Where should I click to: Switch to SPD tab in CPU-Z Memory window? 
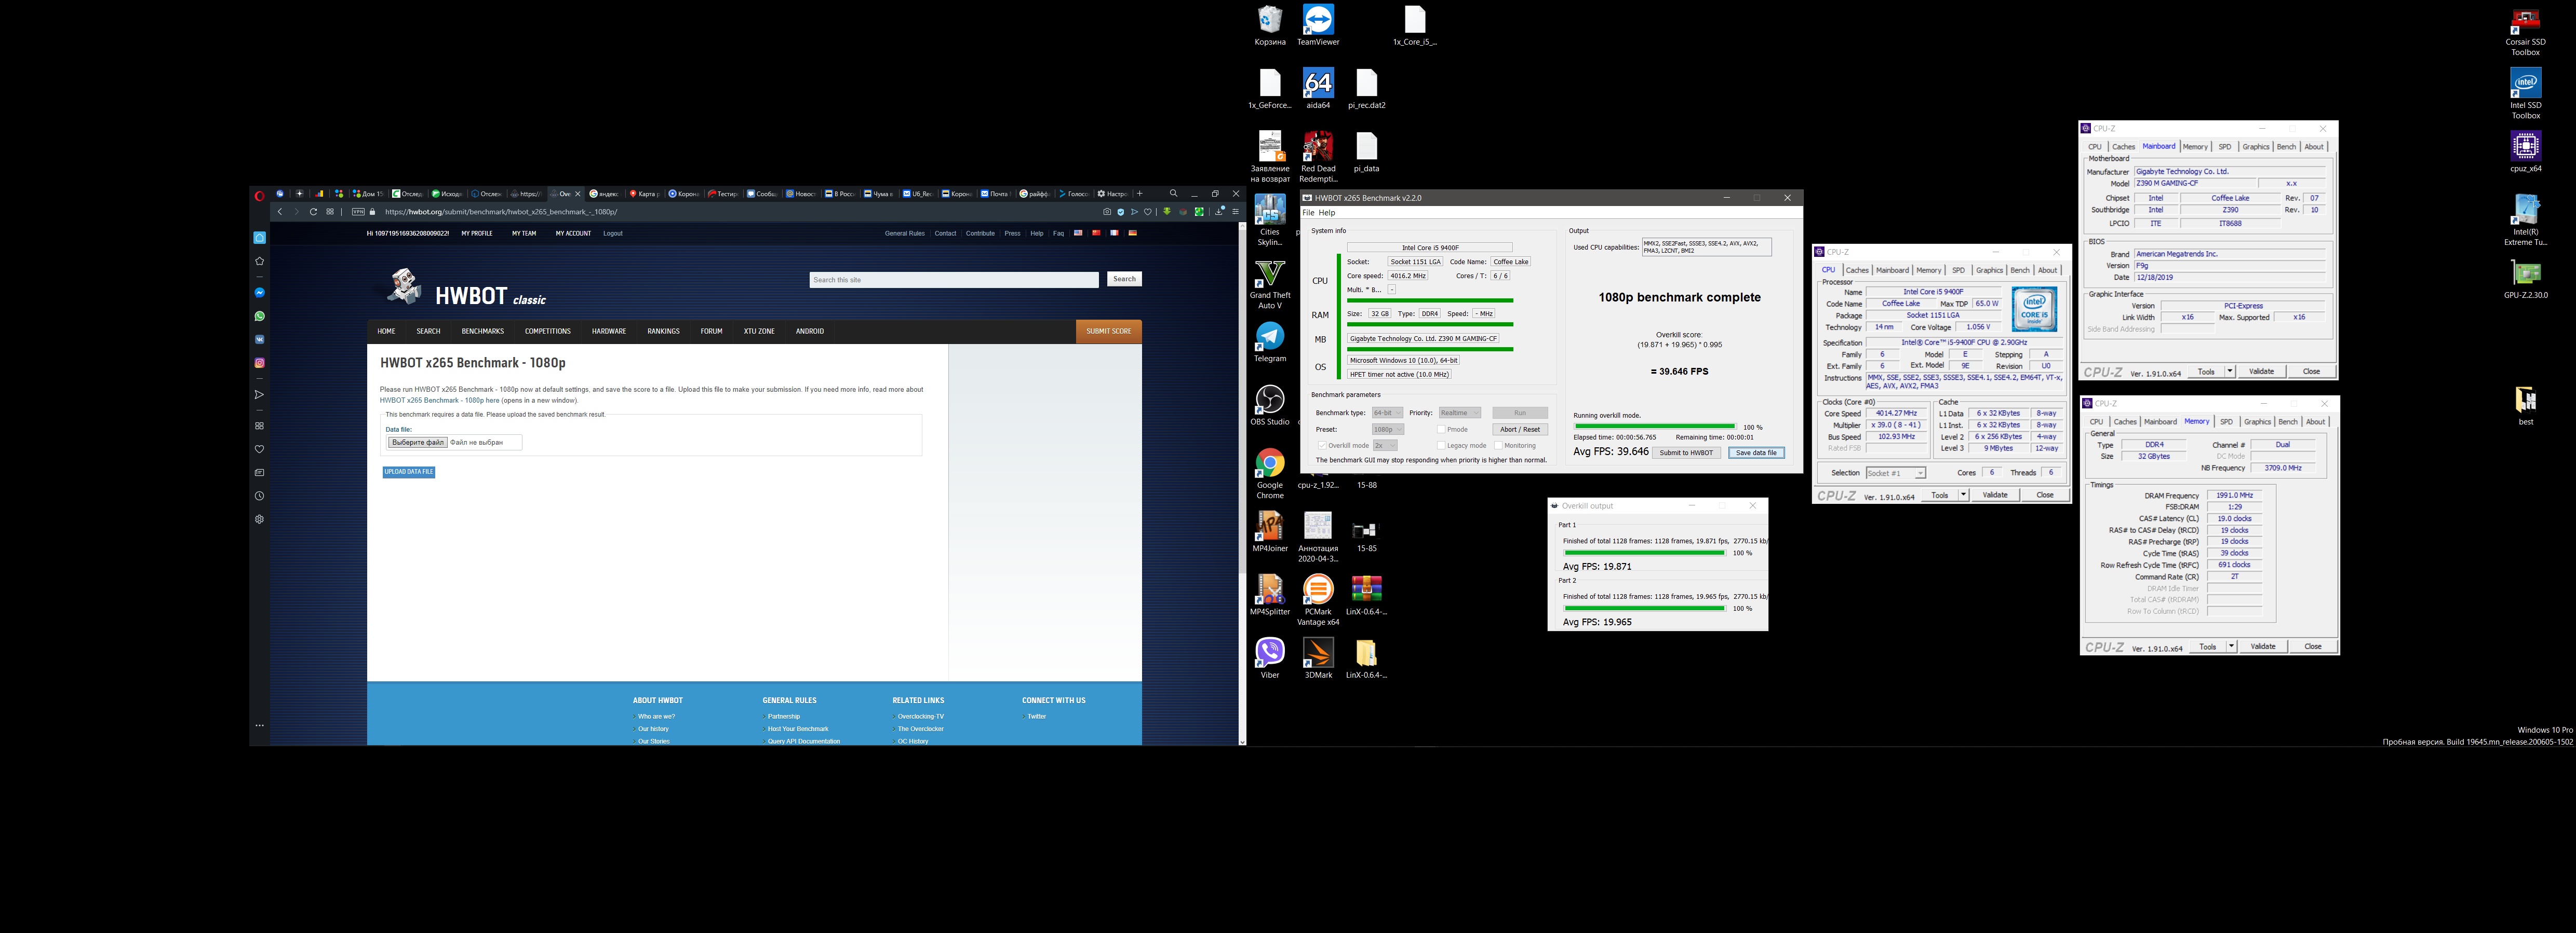click(x=2226, y=421)
